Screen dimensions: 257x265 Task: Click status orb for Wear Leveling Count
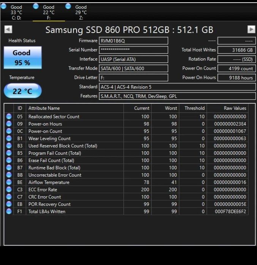pyautogui.click(x=9, y=138)
